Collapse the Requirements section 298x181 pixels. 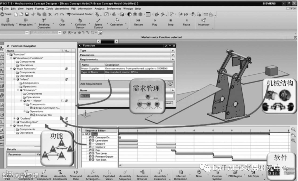[x=172, y=60]
